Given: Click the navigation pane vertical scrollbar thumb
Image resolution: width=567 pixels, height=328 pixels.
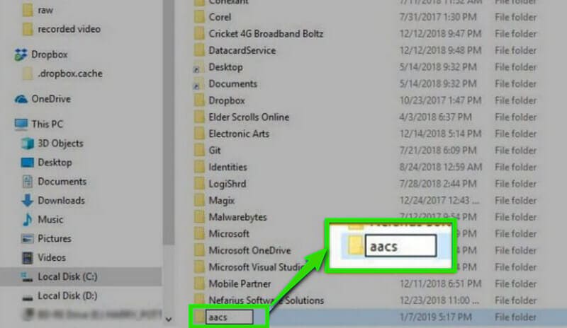Looking at the screenshot, I should click(x=169, y=122).
